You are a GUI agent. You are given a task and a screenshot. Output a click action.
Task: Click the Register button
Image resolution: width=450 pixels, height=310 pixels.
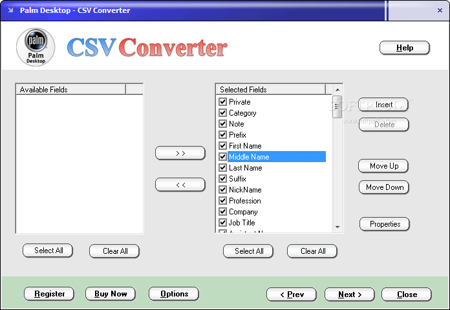click(49, 294)
